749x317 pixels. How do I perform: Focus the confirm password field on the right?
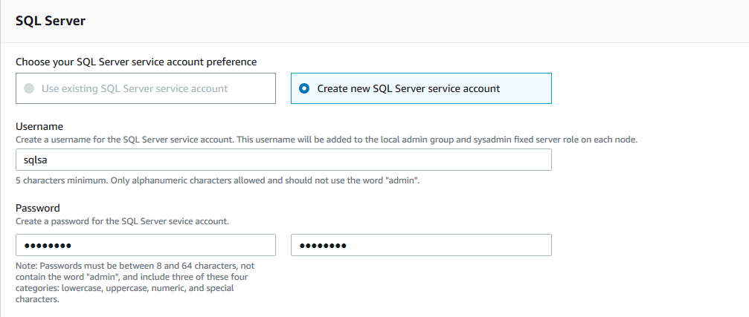coord(421,245)
